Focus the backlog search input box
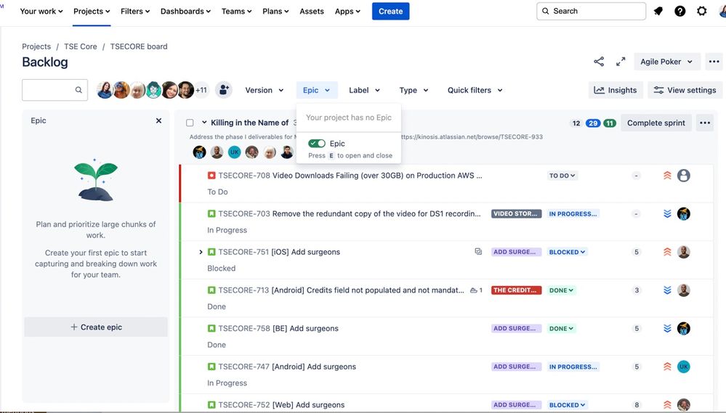 55,90
